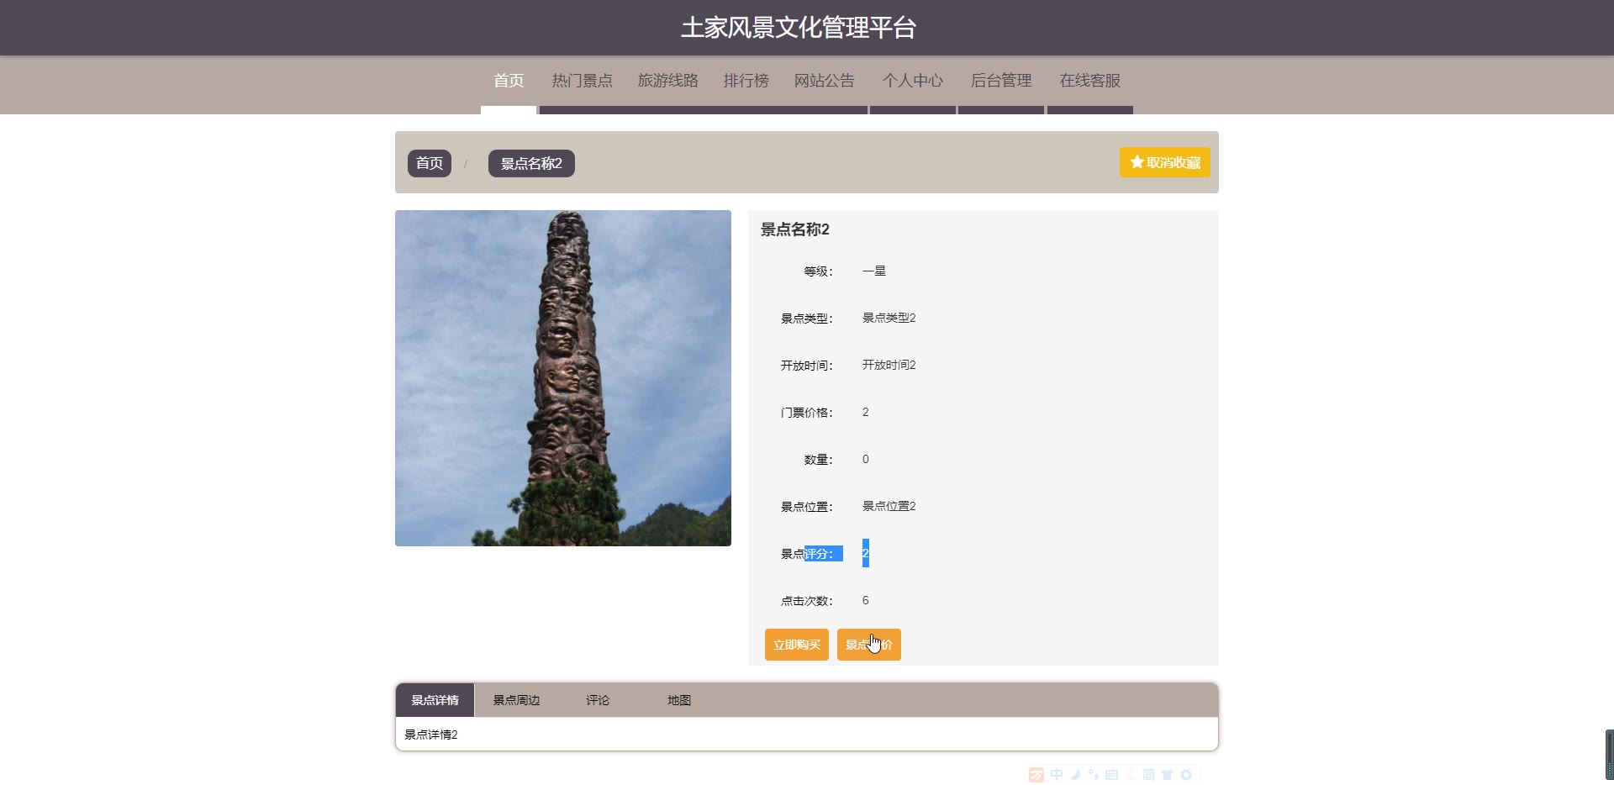This screenshot has height=785, width=1614.
Task: Open 在线客服 chat link
Action: 1090,81
